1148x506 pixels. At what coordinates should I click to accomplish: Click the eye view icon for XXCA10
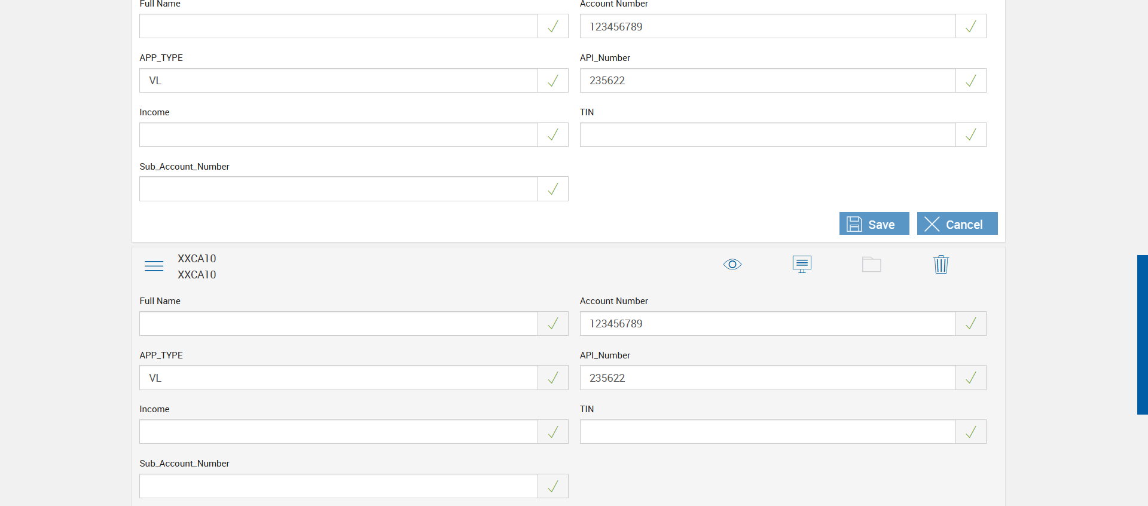point(732,264)
